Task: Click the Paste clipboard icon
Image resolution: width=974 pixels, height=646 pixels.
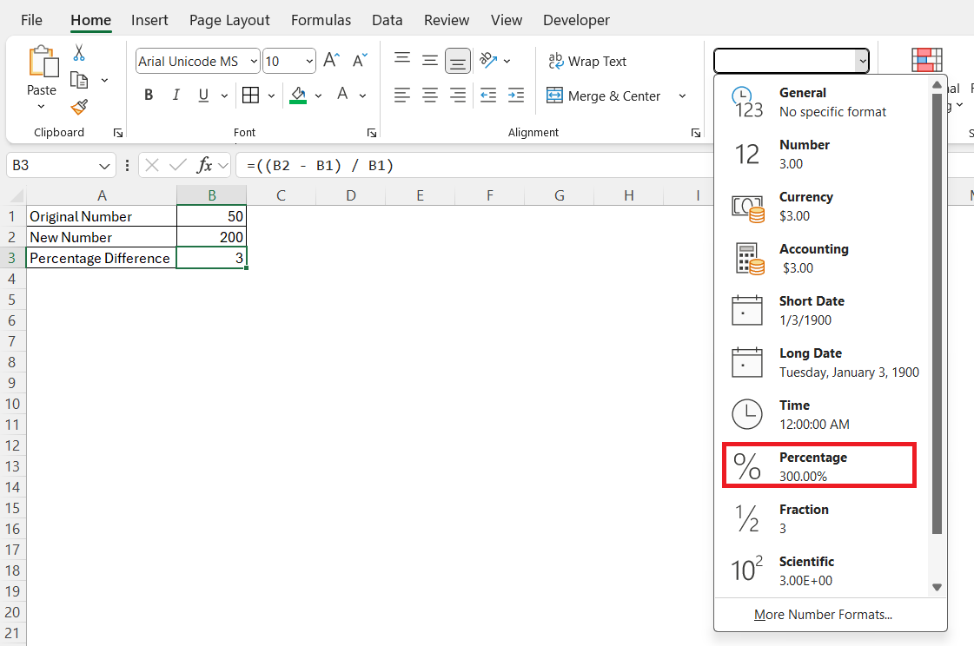Action: click(43, 62)
